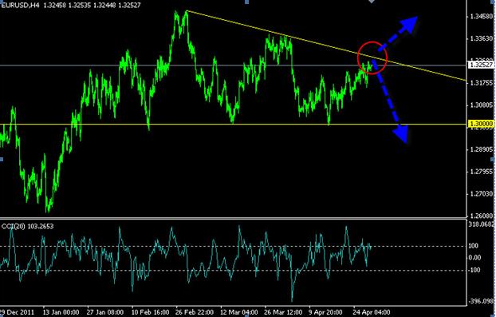Click the 1.32527 current price label
This screenshot has width=496, height=317.
click(481, 65)
